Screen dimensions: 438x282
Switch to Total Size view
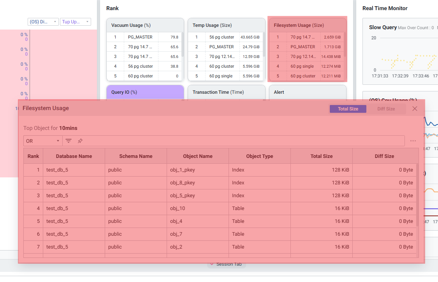[348, 109]
